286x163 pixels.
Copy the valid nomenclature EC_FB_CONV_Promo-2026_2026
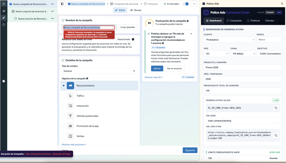pos(276,108)
